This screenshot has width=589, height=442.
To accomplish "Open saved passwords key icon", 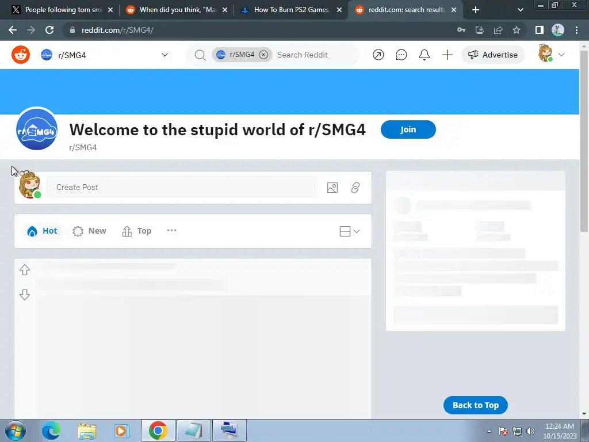I will click(461, 30).
